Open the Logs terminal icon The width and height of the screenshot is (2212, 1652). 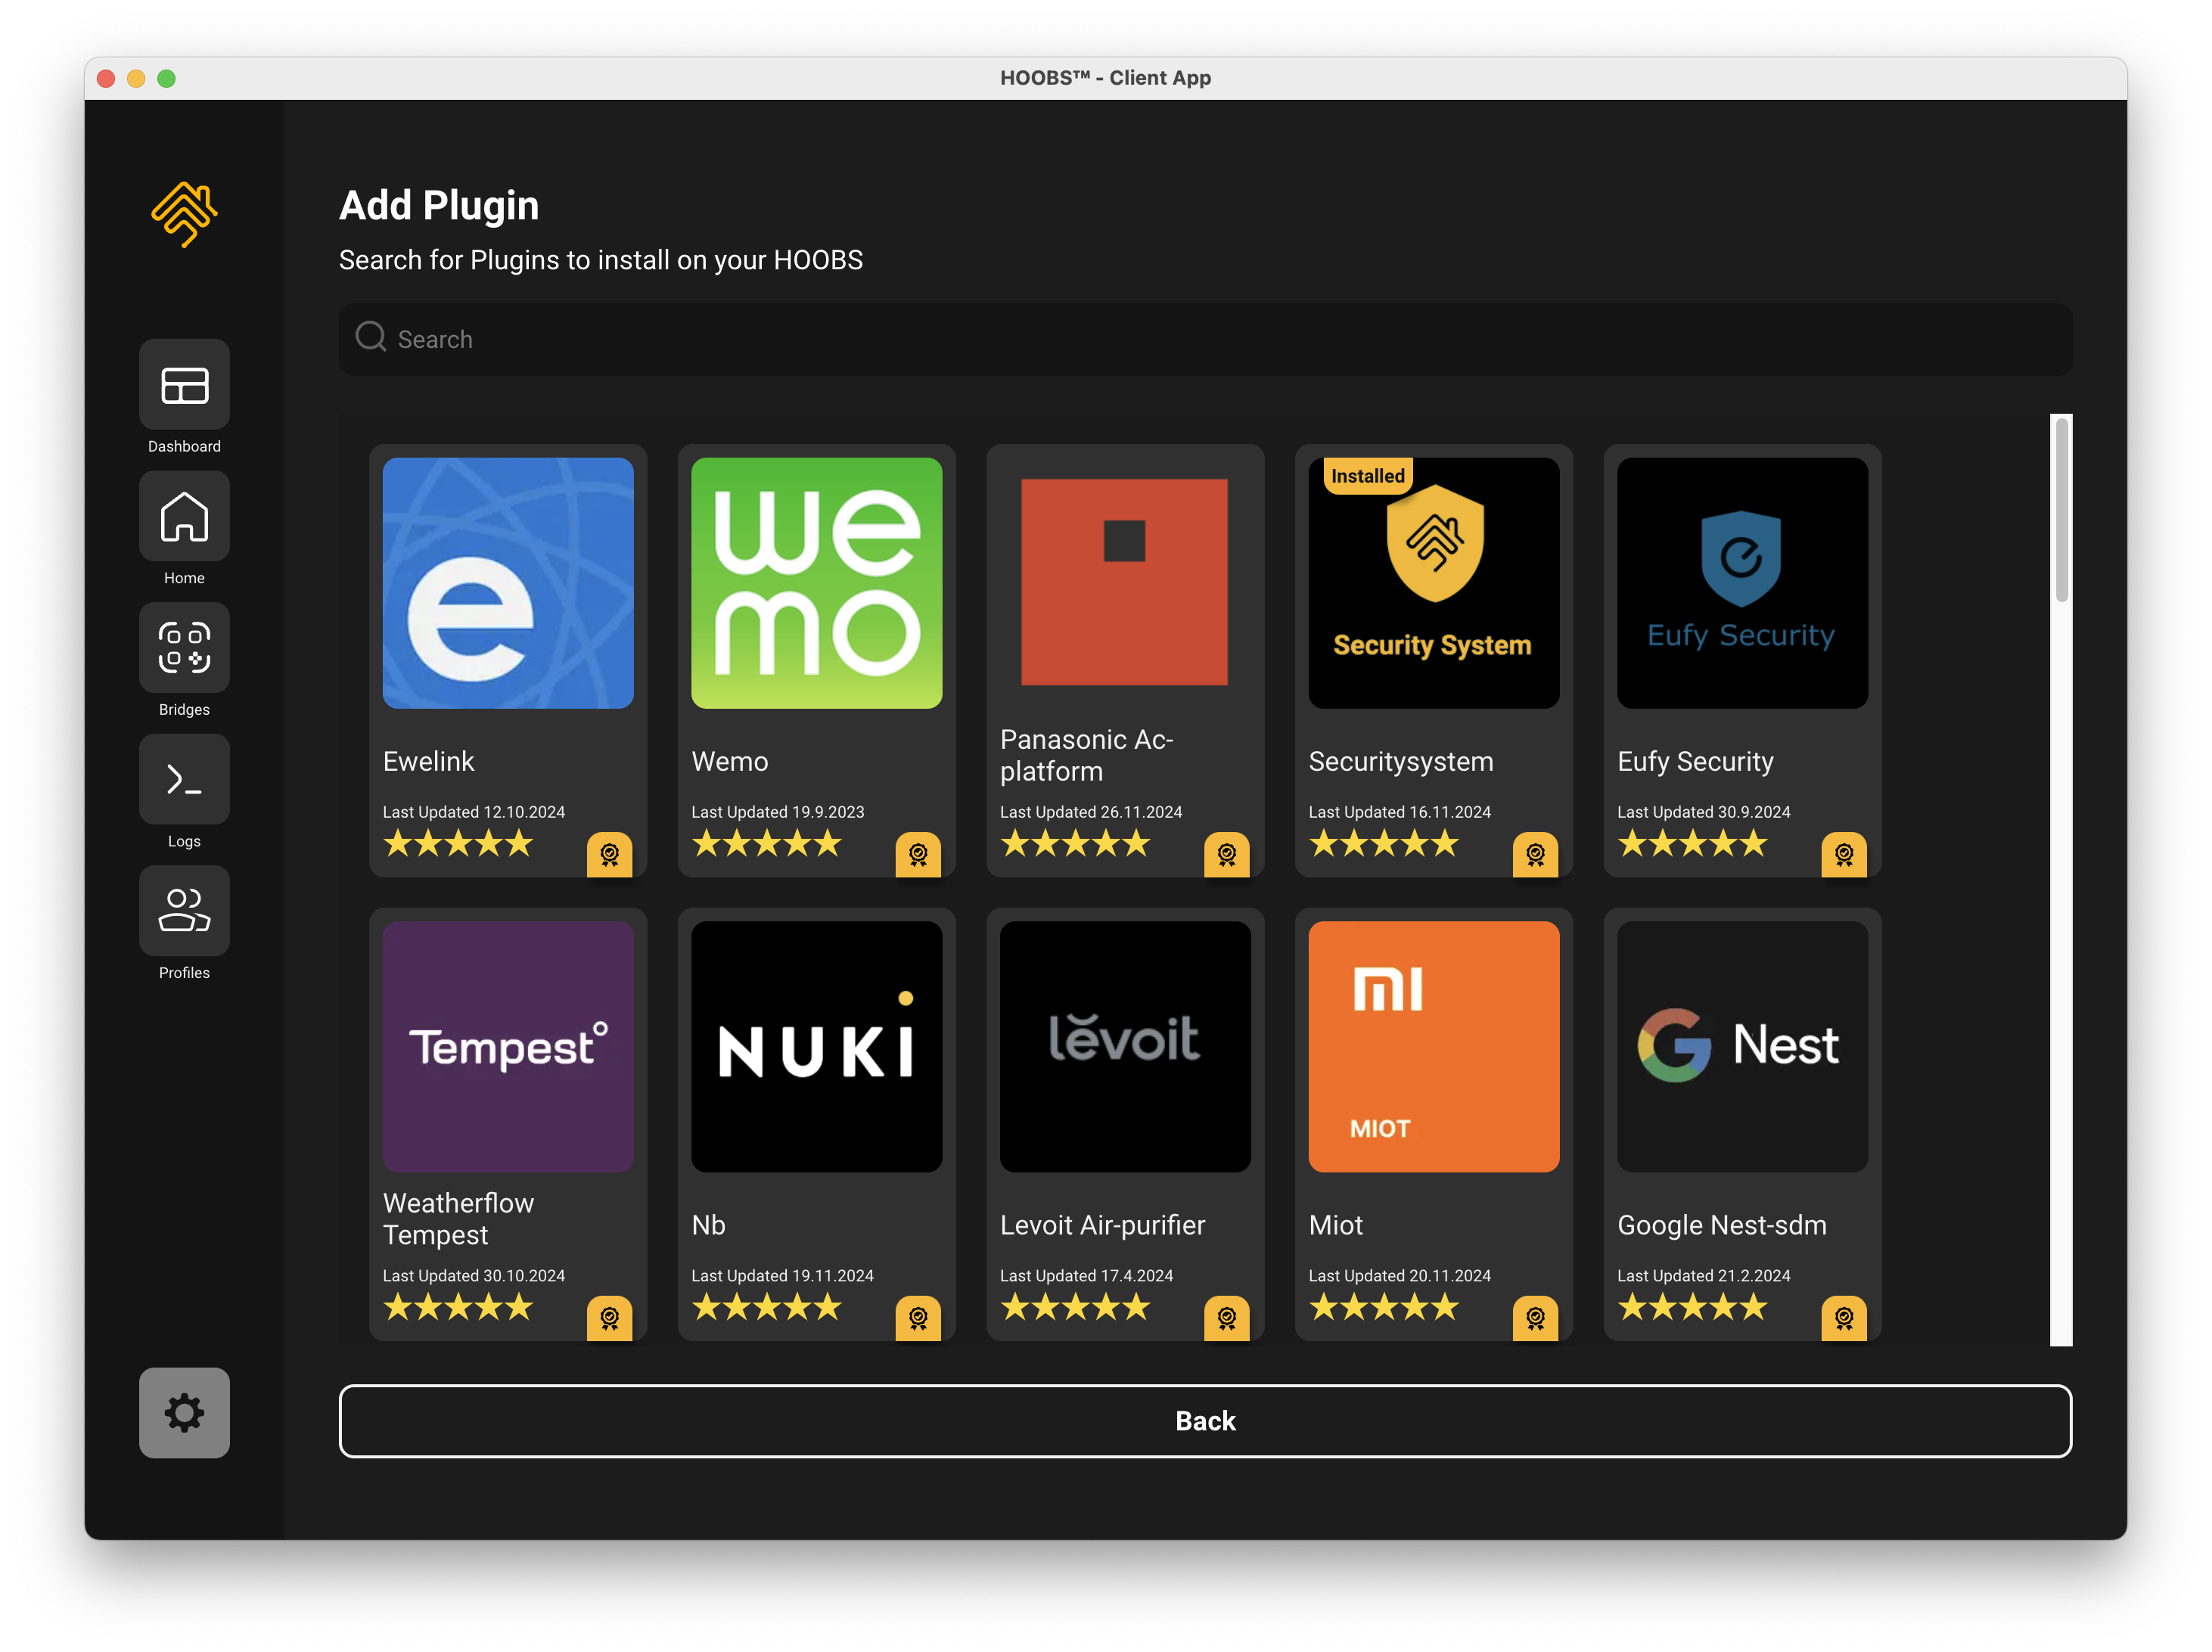pos(184,780)
